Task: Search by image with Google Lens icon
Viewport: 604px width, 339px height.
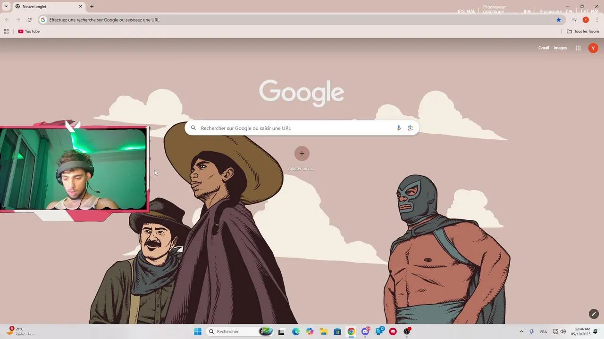Action: tap(410, 128)
